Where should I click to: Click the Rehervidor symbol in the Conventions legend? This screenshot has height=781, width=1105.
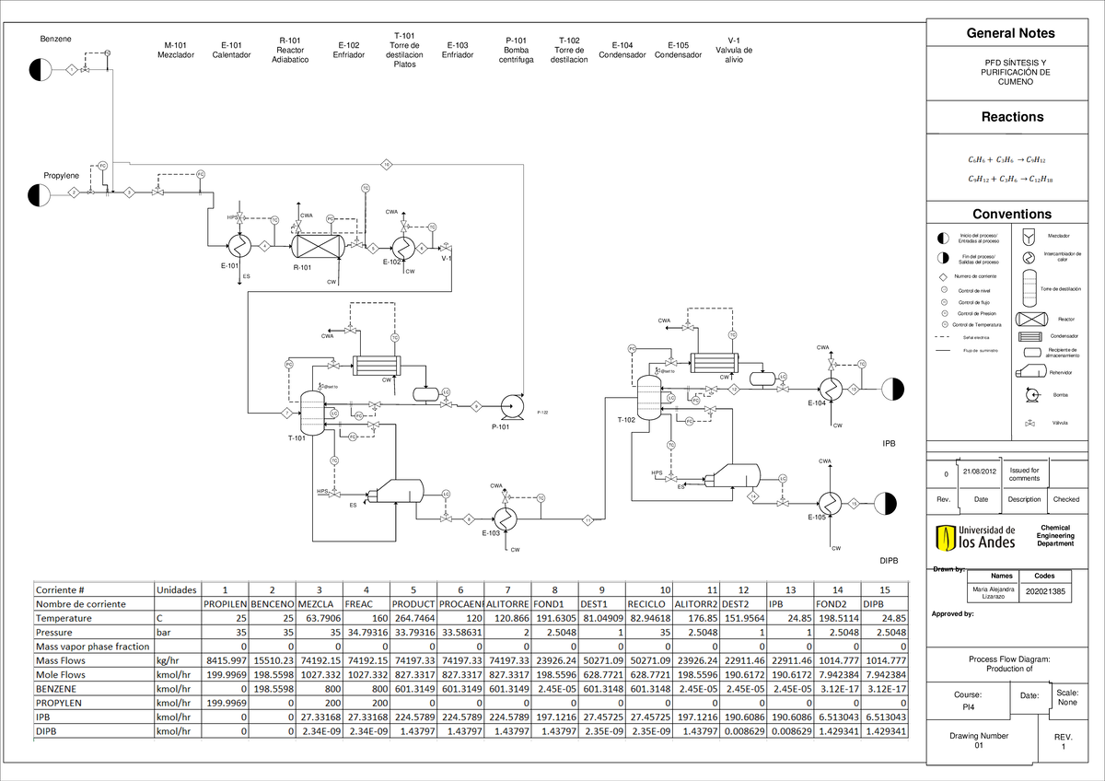click(x=1032, y=371)
